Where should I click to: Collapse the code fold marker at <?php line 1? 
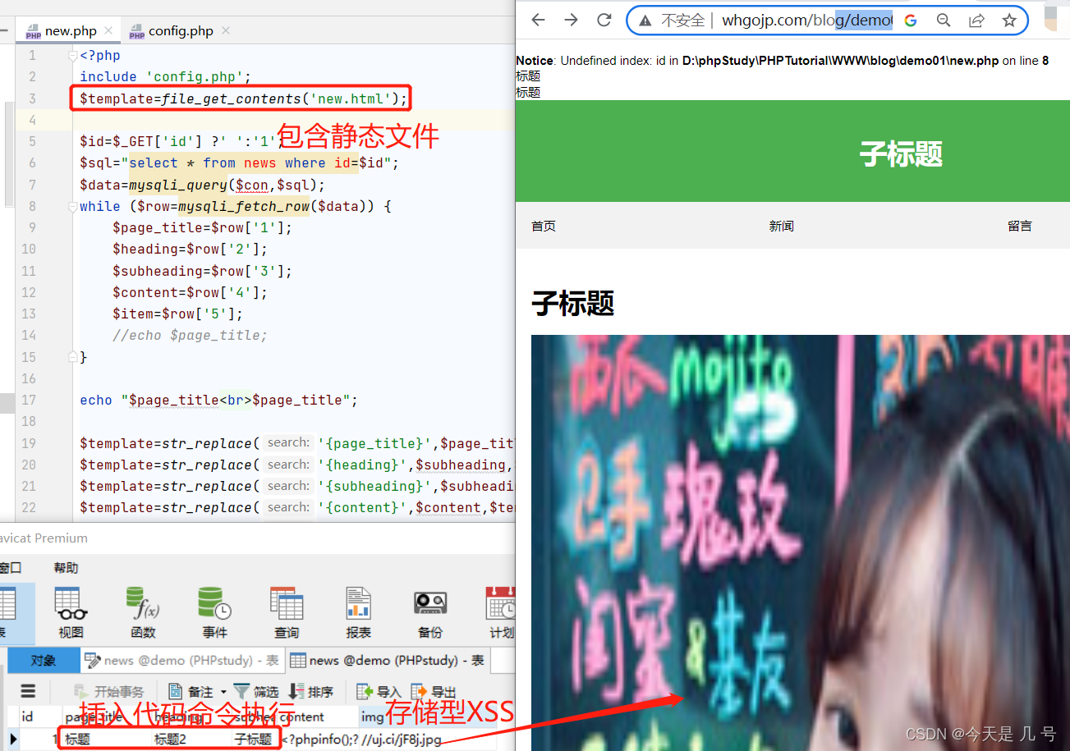(x=72, y=56)
